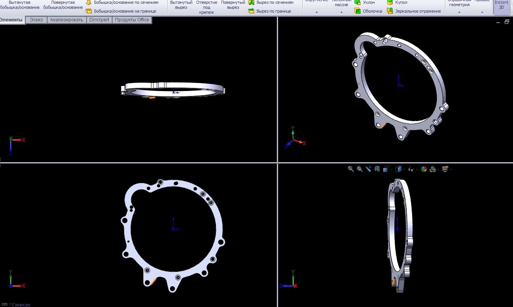Screen dimensions: 513x307
Task: Minimize the document viewport with the dash icon
Action: (498, 22)
